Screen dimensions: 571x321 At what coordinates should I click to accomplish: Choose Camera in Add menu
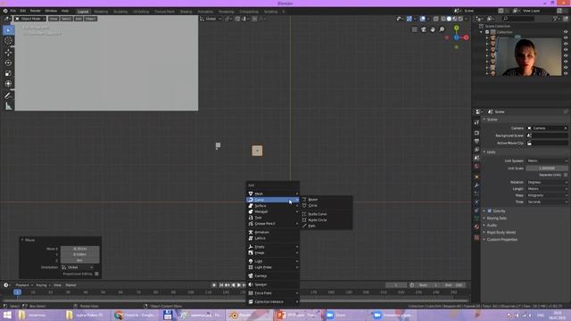point(273,276)
